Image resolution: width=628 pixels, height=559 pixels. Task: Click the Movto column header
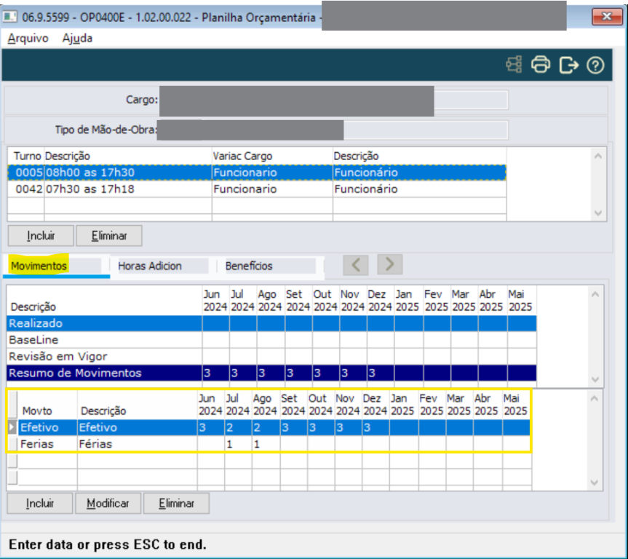pyautogui.click(x=37, y=411)
